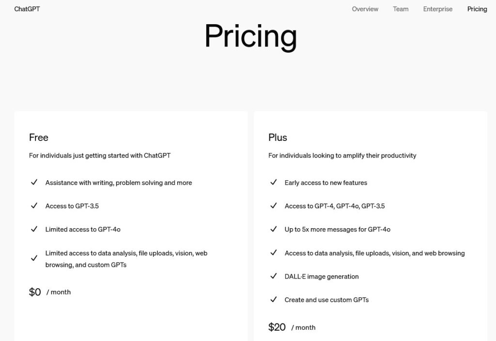The image size is (496, 341).
Task: Open the Enterprise nav item
Action: [x=438, y=9]
